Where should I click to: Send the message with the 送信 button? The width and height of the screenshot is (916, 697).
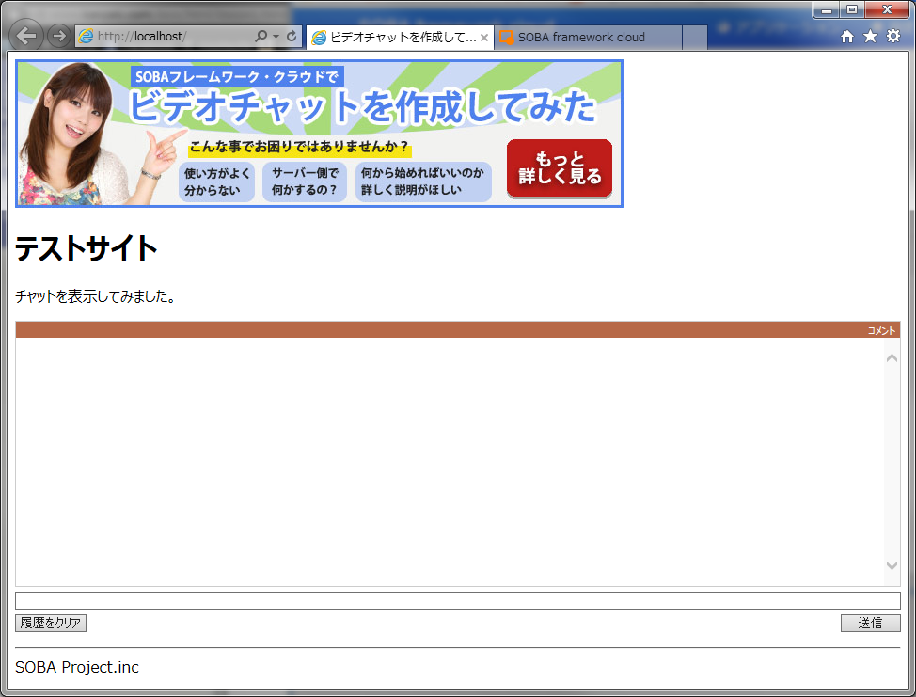[871, 624]
